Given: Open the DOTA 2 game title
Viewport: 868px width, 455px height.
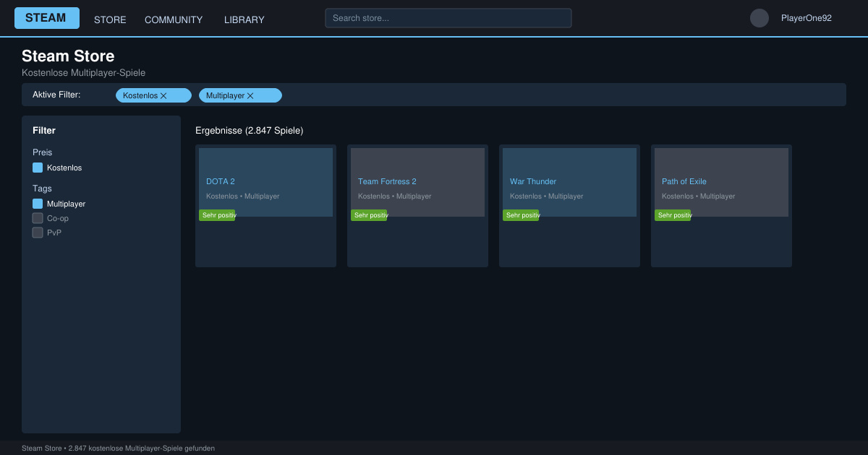Looking at the screenshot, I should (221, 181).
